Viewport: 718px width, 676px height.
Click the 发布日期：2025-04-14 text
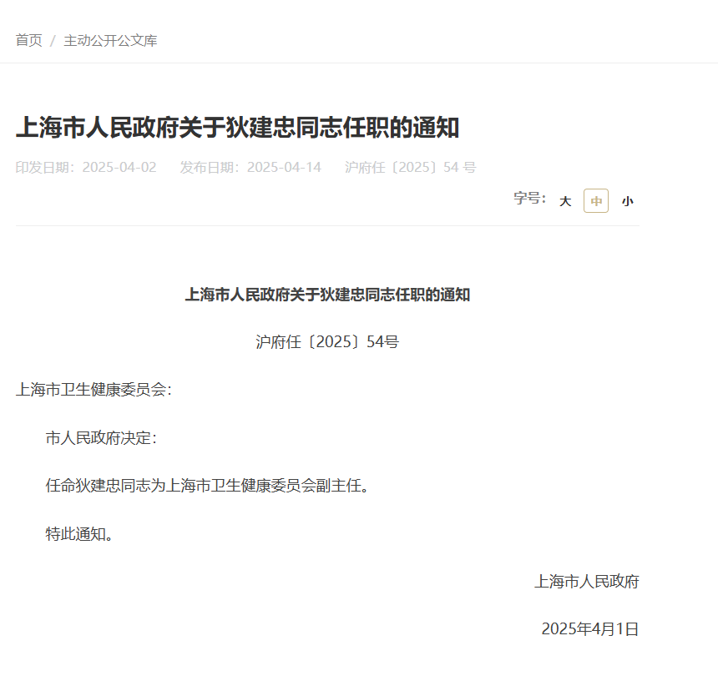click(251, 167)
